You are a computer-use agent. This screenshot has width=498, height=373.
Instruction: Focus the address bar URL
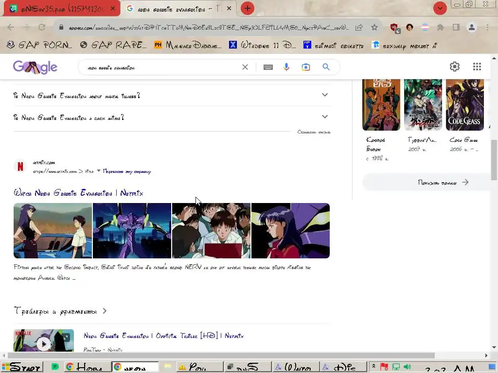(x=208, y=28)
